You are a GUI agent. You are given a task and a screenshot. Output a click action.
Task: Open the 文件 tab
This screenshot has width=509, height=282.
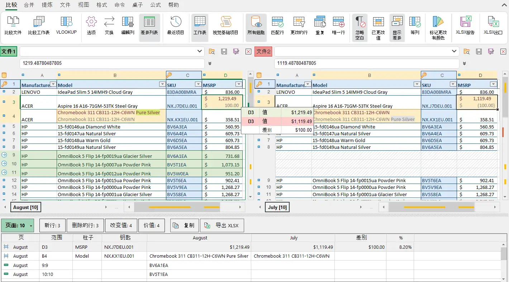coord(65,5)
